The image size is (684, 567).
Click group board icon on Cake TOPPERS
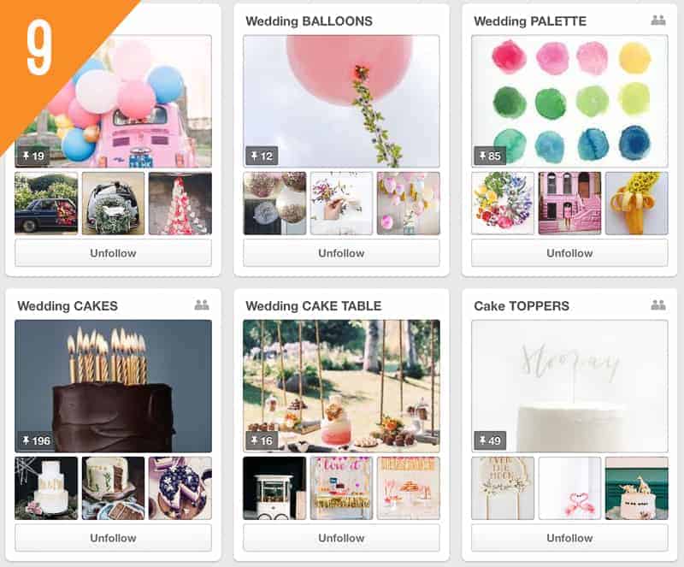click(657, 304)
